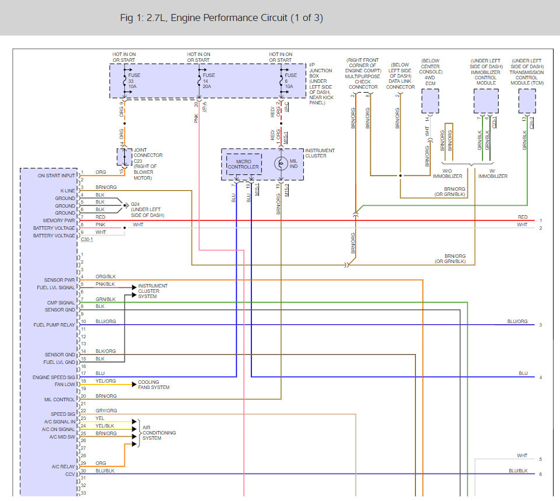Viewport: 560px width, 501px height.
Task: Select the "SPEED SIG" pin label
Action: click(x=63, y=414)
